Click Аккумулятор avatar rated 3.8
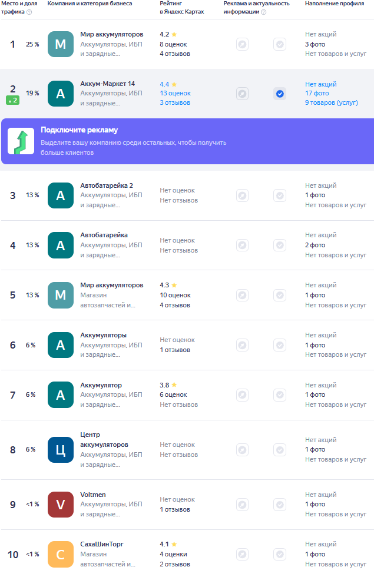Viewport: 374px width, 577px height. pyautogui.click(x=60, y=395)
